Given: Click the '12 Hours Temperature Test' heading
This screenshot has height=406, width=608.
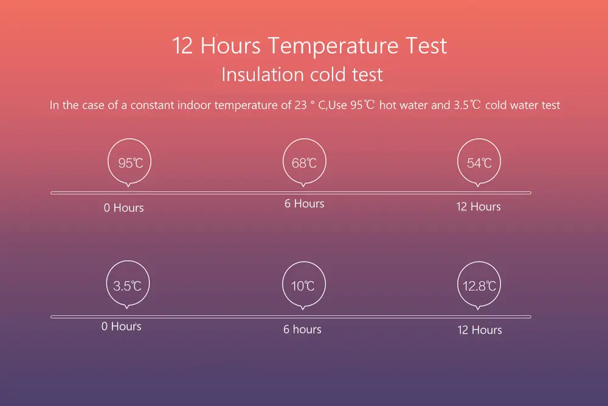Looking at the screenshot, I should tap(309, 46).
